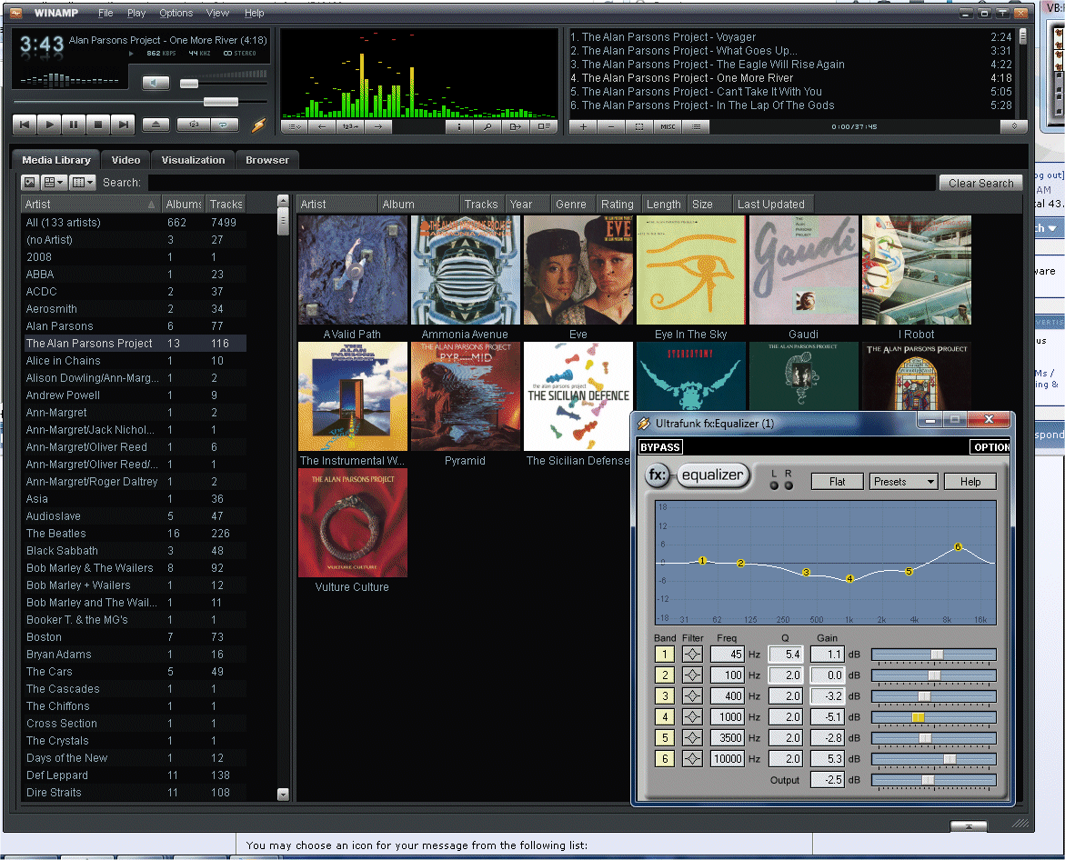The width and height of the screenshot is (1065, 860).
Task: Open OPTIONS in the Ultrafunk equalizer
Action: point(990,447)
